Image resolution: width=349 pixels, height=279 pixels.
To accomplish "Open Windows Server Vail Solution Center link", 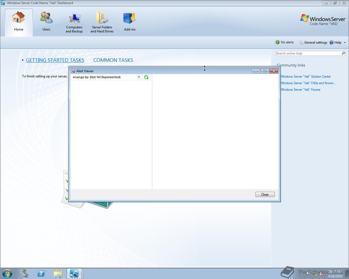I will tap(306, 77).
